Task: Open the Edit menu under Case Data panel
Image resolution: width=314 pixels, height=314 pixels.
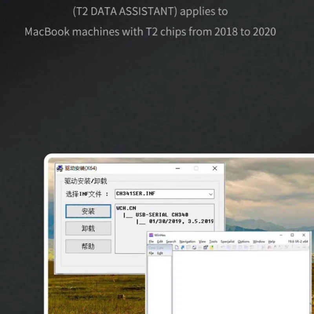Action: (x=160, y=253)
